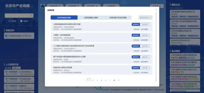Click refresh icon beside 北京市产业地图 title
The image size is (204, 93).
[x=32, y=6]
